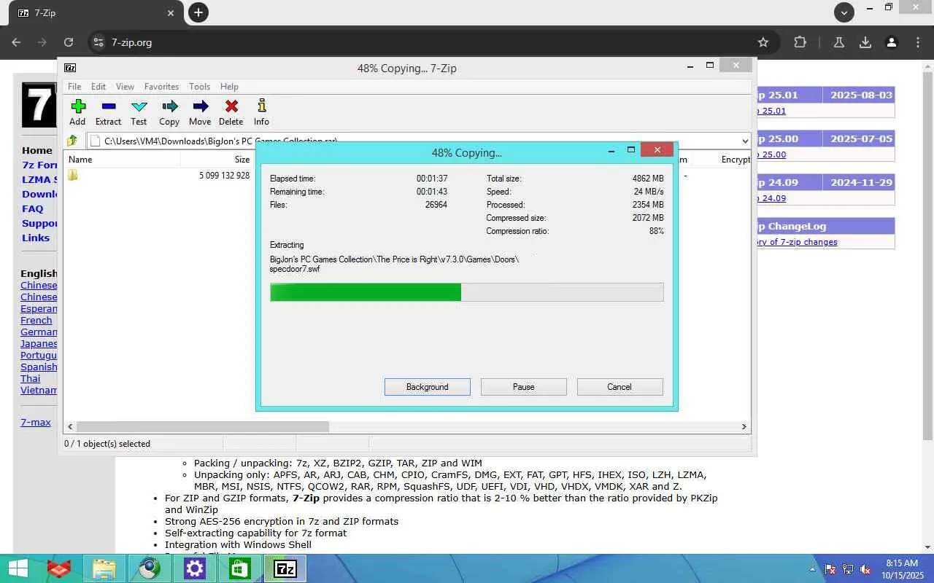The width and height of the screenshot is (934, 583).
Task: Open the 7-zip changes history link
Action: 798,242
